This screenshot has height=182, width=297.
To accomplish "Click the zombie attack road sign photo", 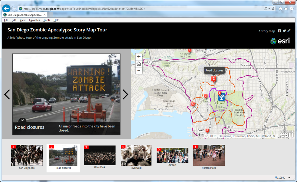I will [66, 88].
